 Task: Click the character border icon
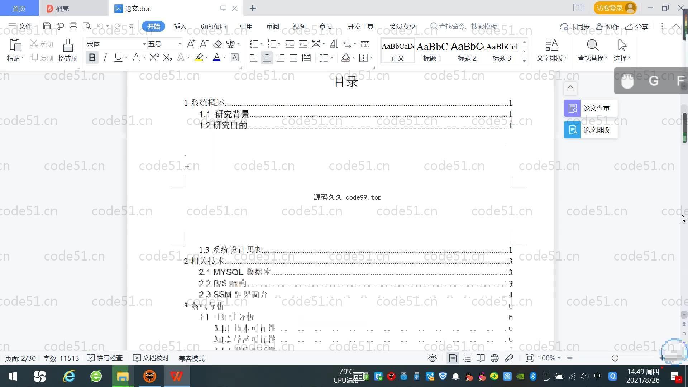(235, 57)
